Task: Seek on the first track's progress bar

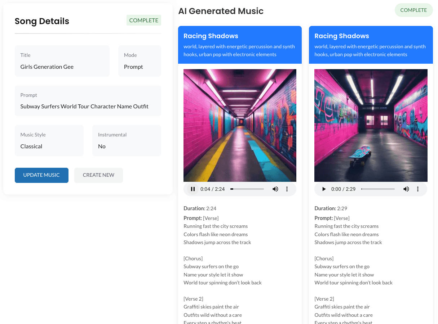Action: (x=247, y=189)
